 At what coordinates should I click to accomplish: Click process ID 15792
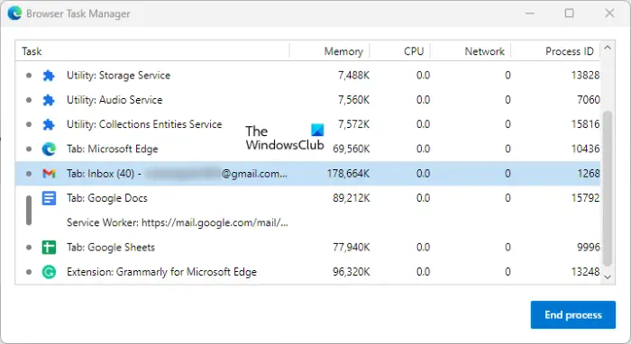(x=586, y=198)
